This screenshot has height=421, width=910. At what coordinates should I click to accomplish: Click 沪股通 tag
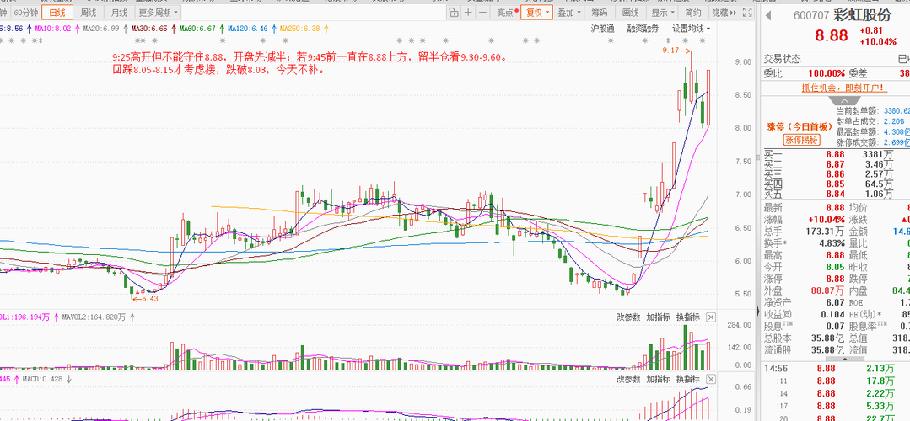pyautogui.click(x=602, y=29)
